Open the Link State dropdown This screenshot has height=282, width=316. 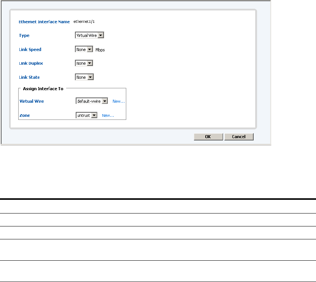tap(84, 77)
